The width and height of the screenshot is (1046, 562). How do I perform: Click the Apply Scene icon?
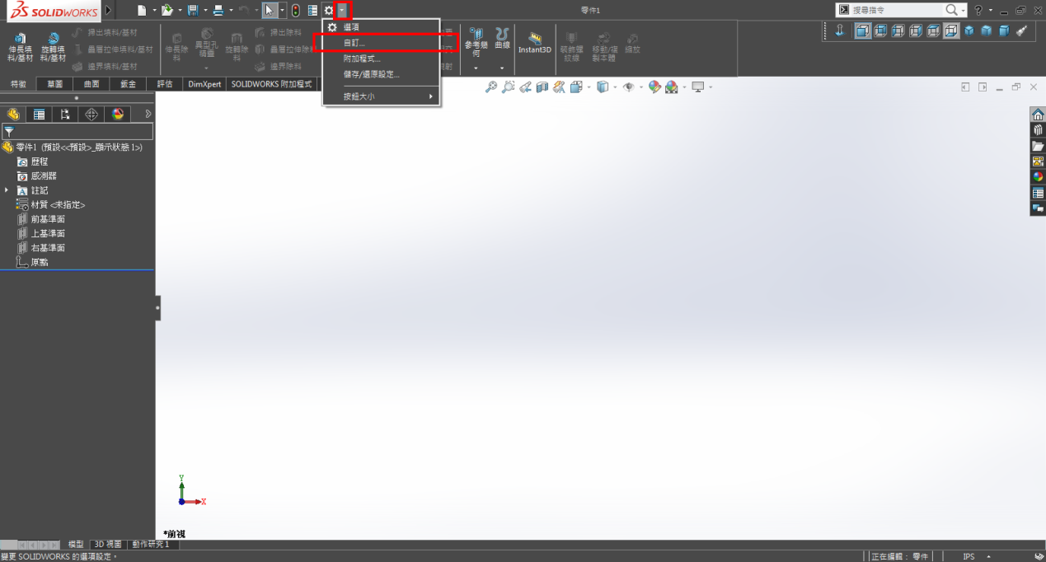[672, 87]
